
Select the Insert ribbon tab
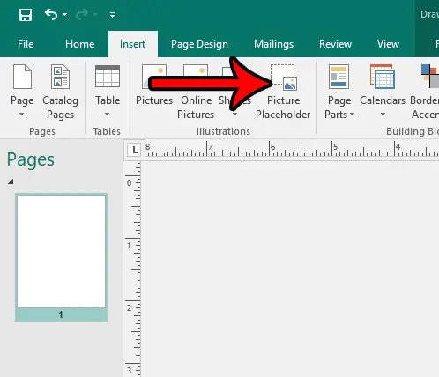[x=132, y=44]
